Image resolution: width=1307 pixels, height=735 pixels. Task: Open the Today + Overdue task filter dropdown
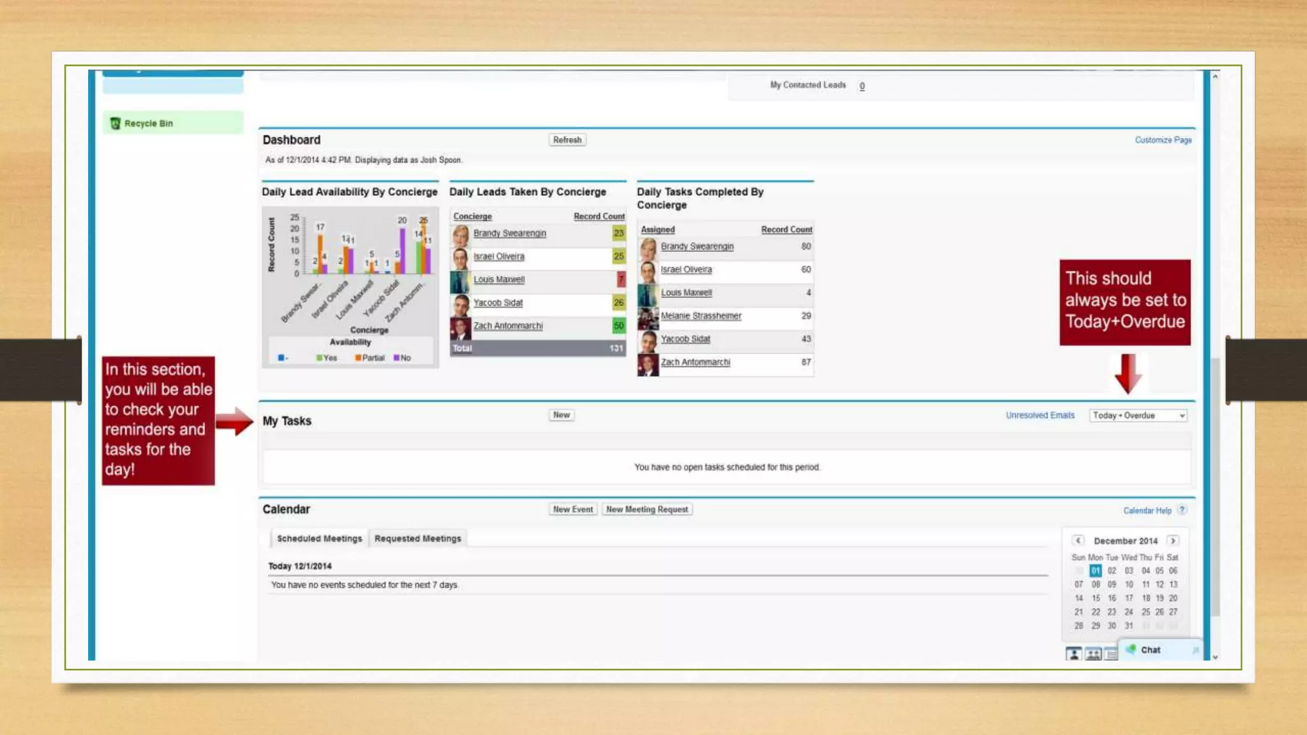point(1138,415)
